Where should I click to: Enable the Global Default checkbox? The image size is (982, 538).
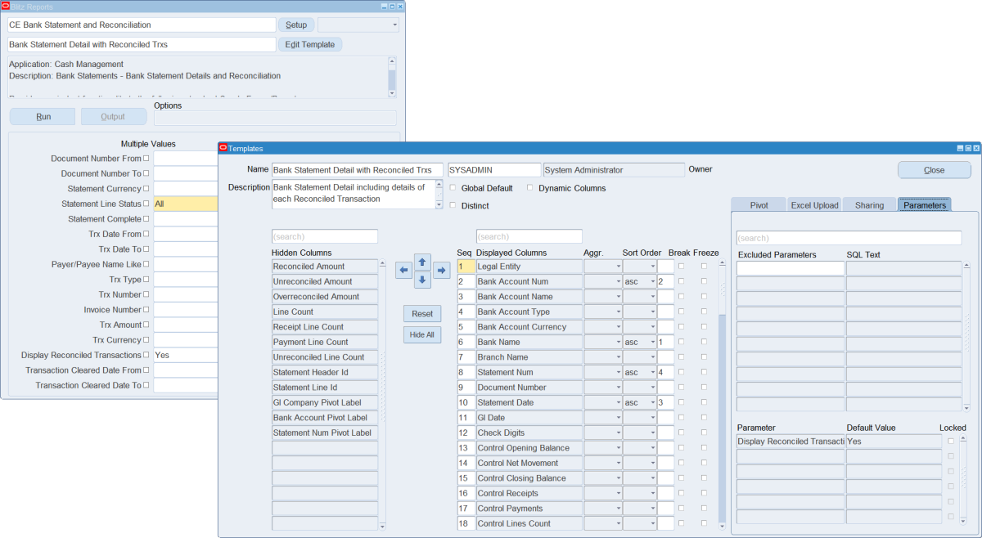tap(453, 188)
